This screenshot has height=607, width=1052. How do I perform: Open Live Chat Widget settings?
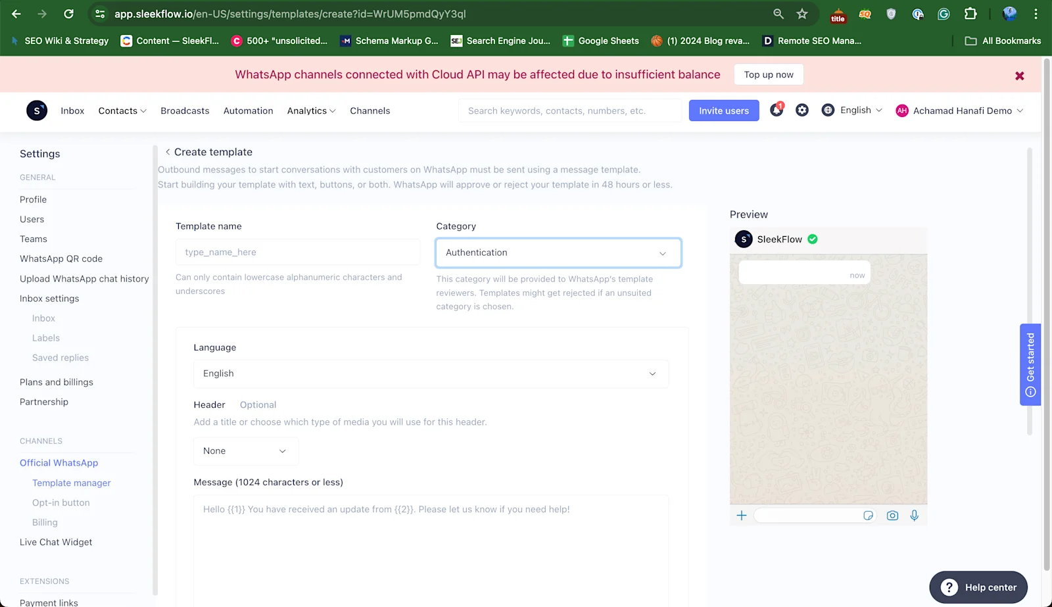click(56, 542)
